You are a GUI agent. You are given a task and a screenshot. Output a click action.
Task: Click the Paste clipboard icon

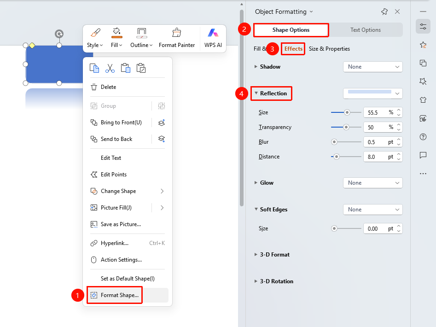click(x=125, y=68)
